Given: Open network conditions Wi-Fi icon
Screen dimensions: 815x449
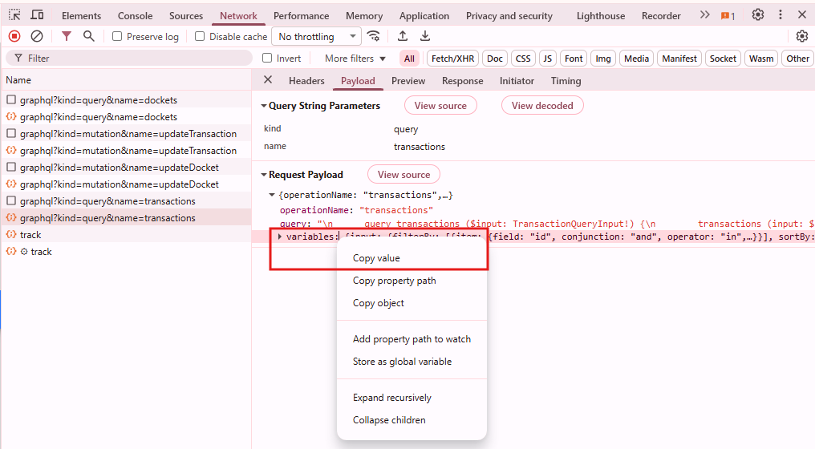Looking at the screenshot, I should pyautogui.click(x=373, y=36).
